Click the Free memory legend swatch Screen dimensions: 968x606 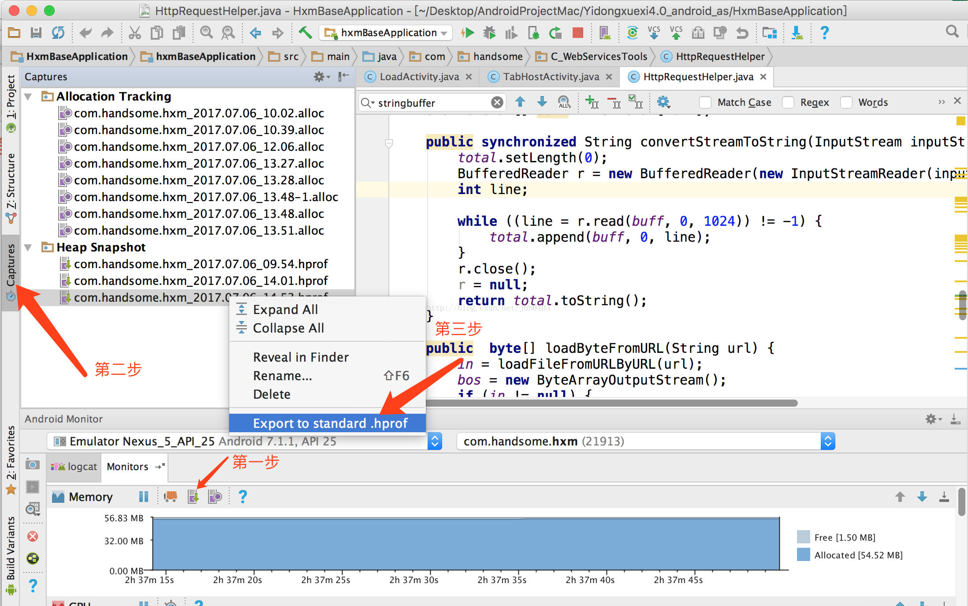[804, 537]
